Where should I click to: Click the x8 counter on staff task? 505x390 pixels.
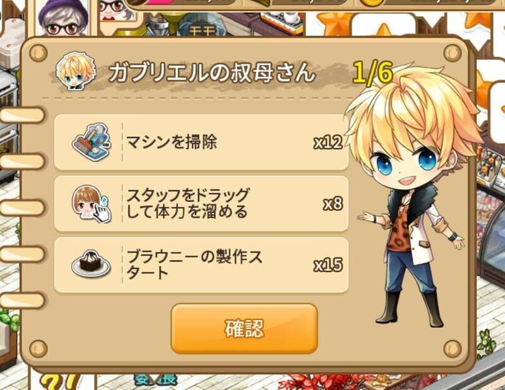click(333, 204)
